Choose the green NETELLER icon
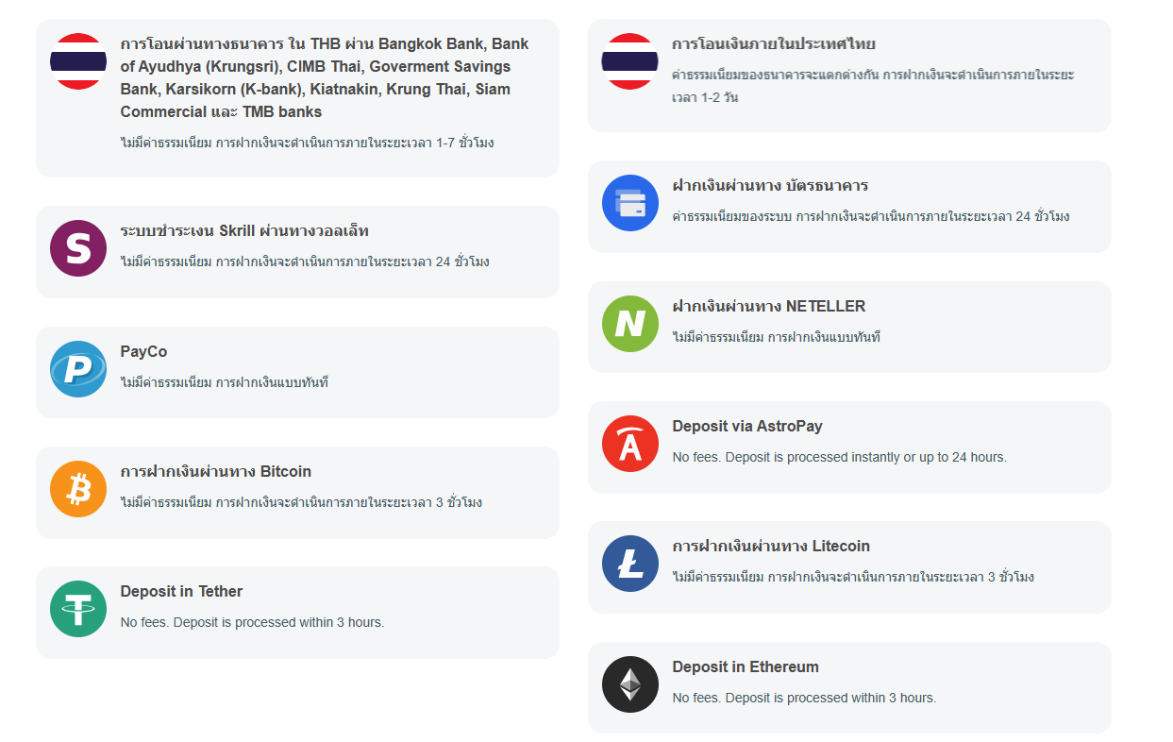Viewport: 1173px width, 742px height. (x=630, y=324)
